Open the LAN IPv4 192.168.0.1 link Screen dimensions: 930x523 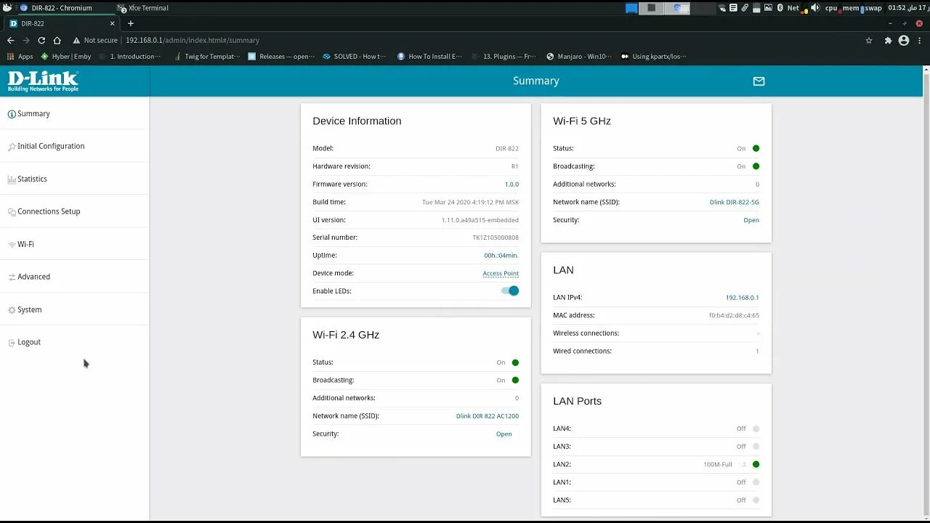point(743,298)
